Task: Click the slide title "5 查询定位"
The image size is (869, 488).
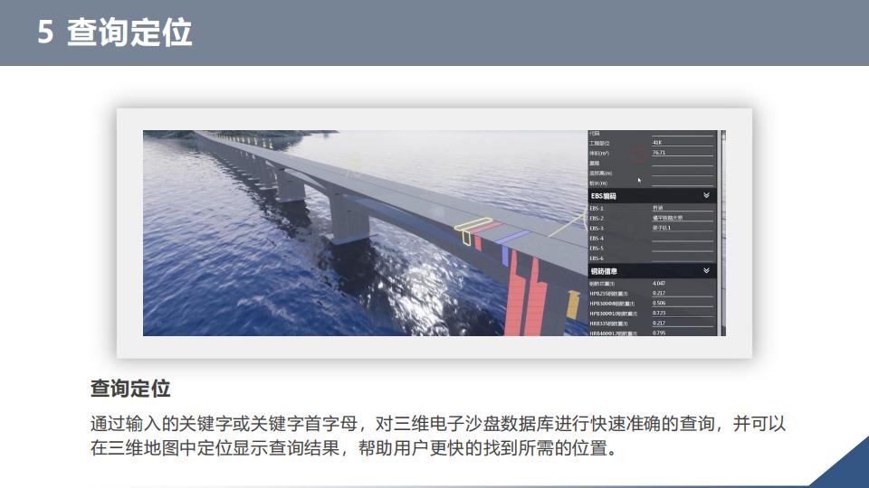Action: (x=115, y=33)
